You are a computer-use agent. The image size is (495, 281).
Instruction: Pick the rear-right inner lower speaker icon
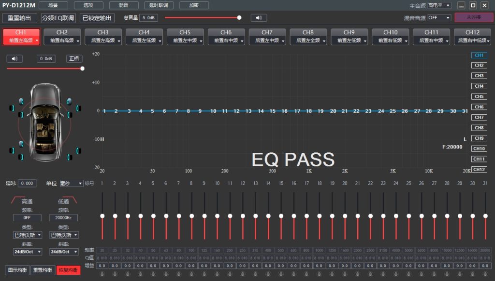70,157
